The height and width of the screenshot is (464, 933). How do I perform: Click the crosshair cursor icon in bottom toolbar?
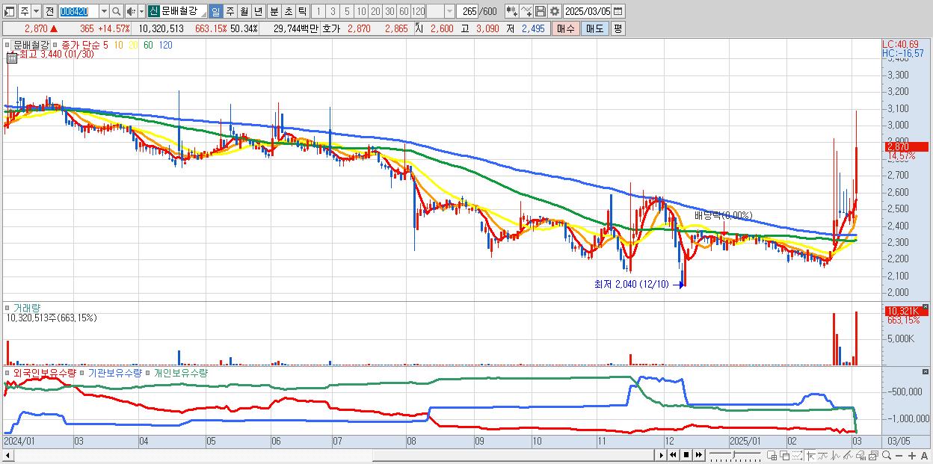[811, 456]
